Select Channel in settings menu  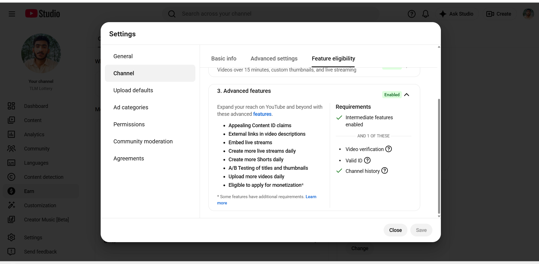(150, 73)
